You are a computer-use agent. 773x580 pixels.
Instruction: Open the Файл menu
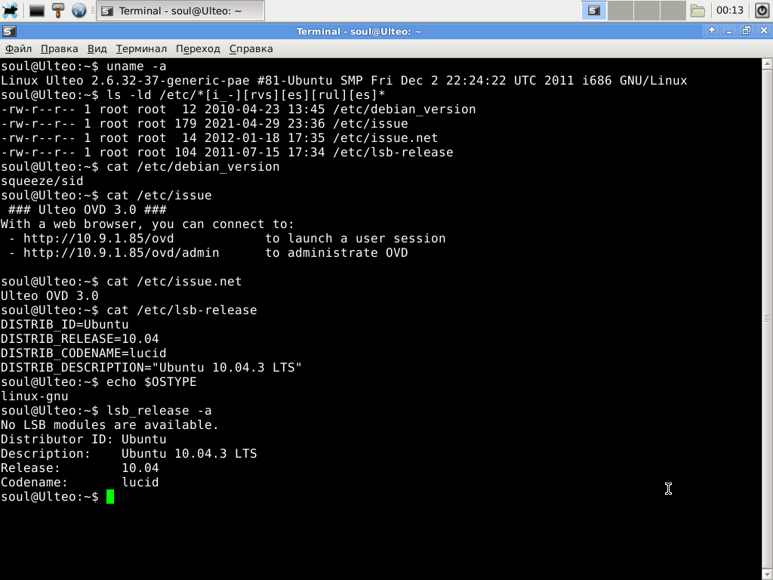[x=18, y=49]
